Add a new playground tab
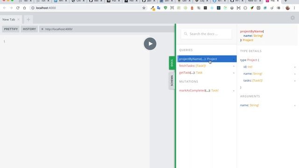Image resolution: width=299 pixels, height=168 pixels. point(28,20)
